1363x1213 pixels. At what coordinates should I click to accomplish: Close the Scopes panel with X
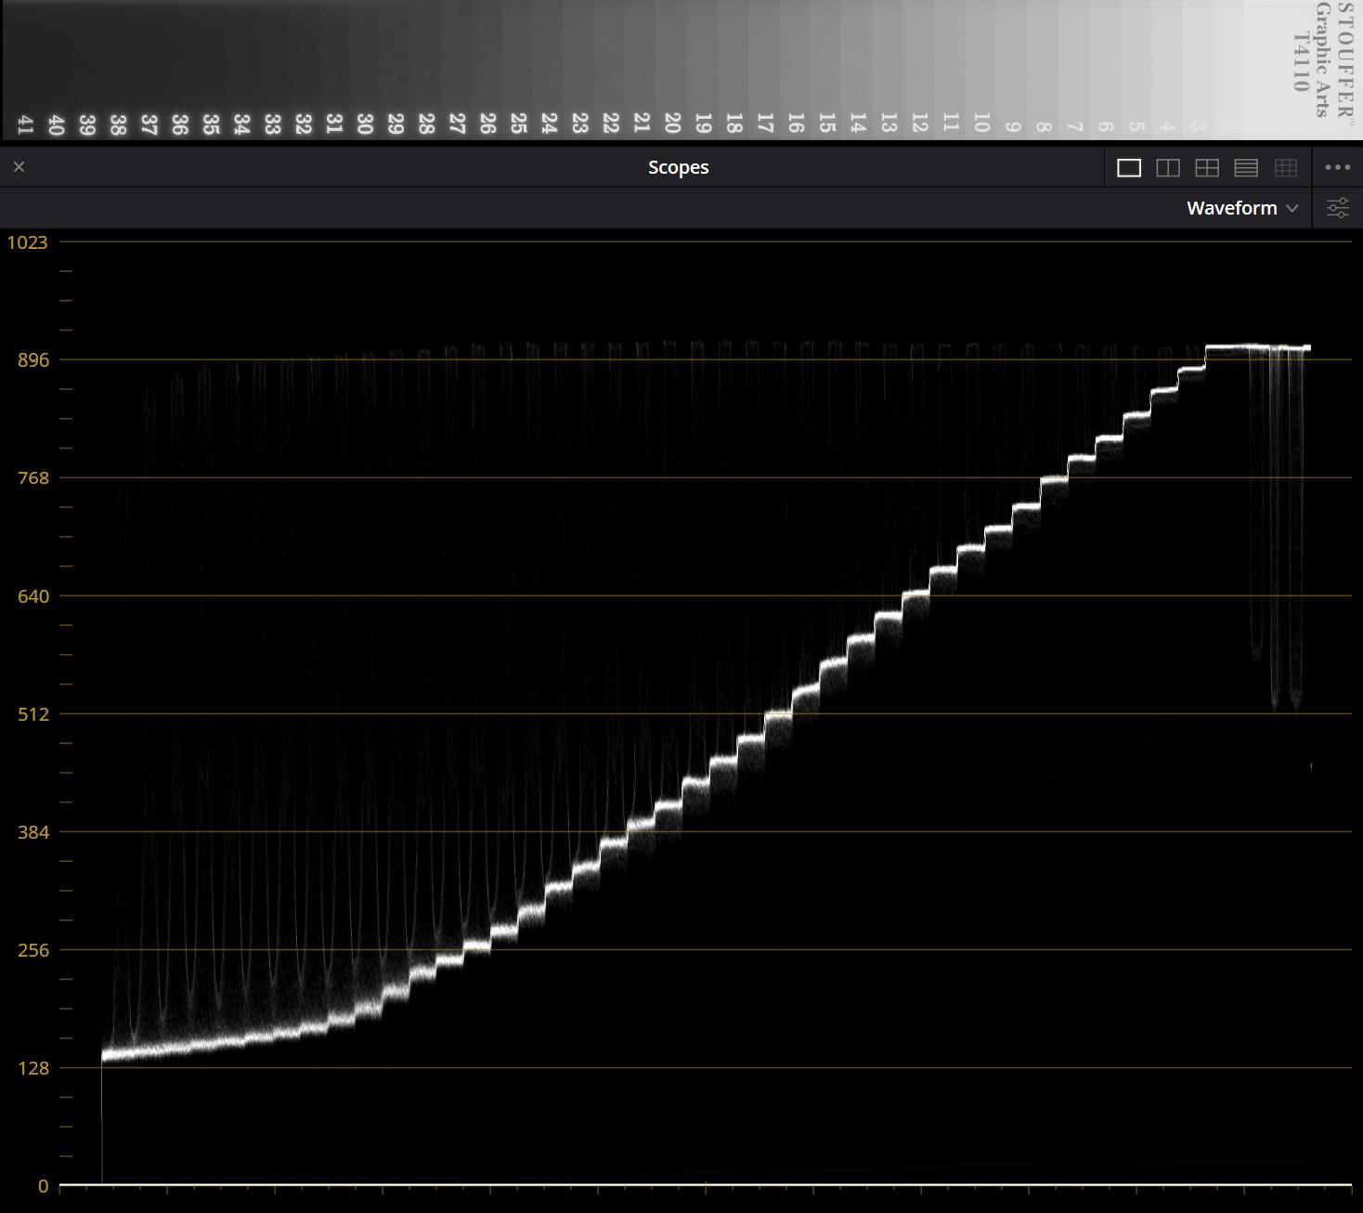tap(19, 167)
